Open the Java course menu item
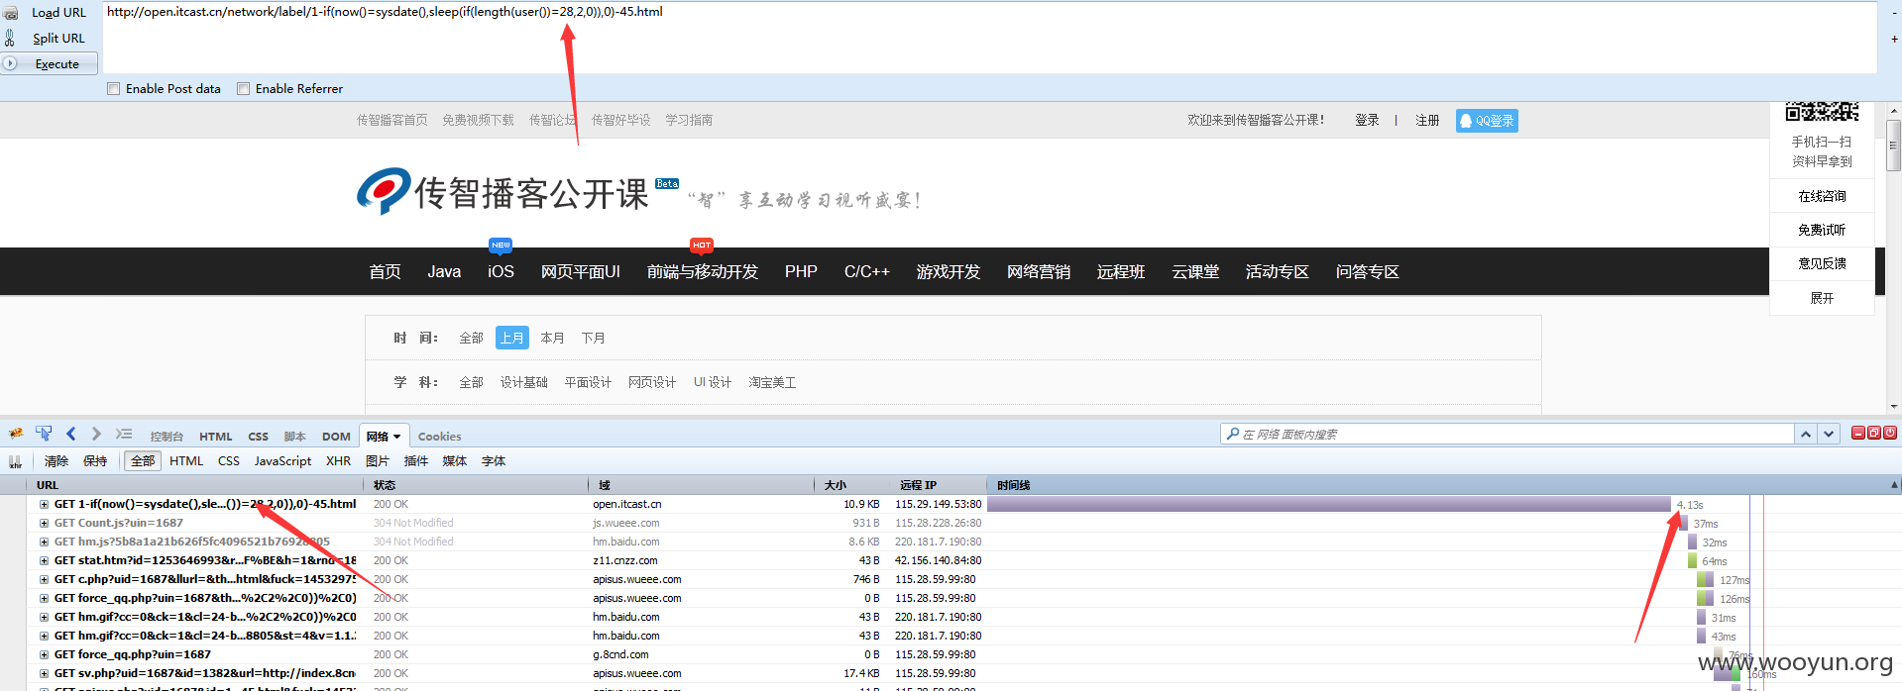The image size is (1902, 691). (444, 271)
